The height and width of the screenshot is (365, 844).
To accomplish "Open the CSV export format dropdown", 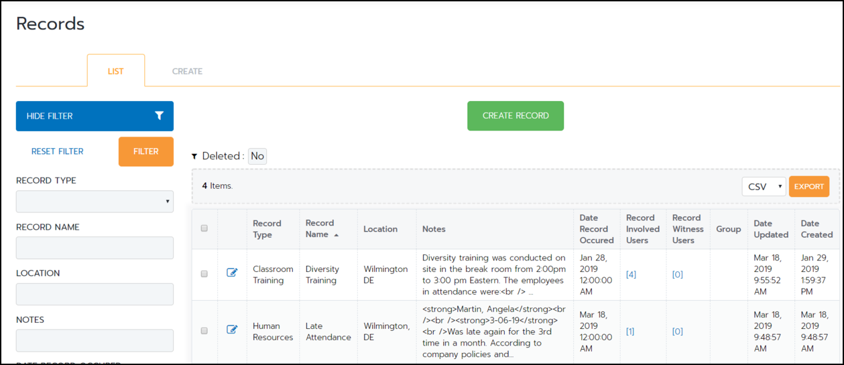I will pos(764,187).
